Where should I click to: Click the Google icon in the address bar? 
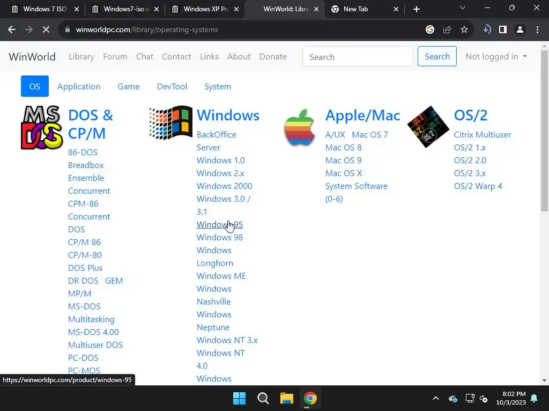[x=430, y=30]
